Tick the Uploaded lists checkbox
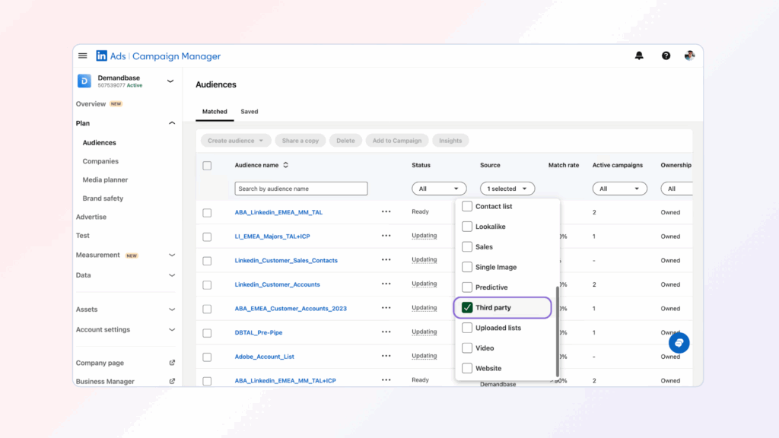This screenshot has width=779, height=438. (467, 328)
